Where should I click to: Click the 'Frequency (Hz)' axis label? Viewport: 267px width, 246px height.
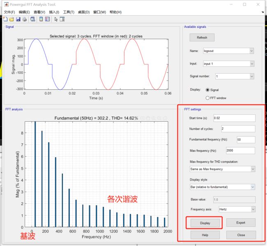click(96, 237)
